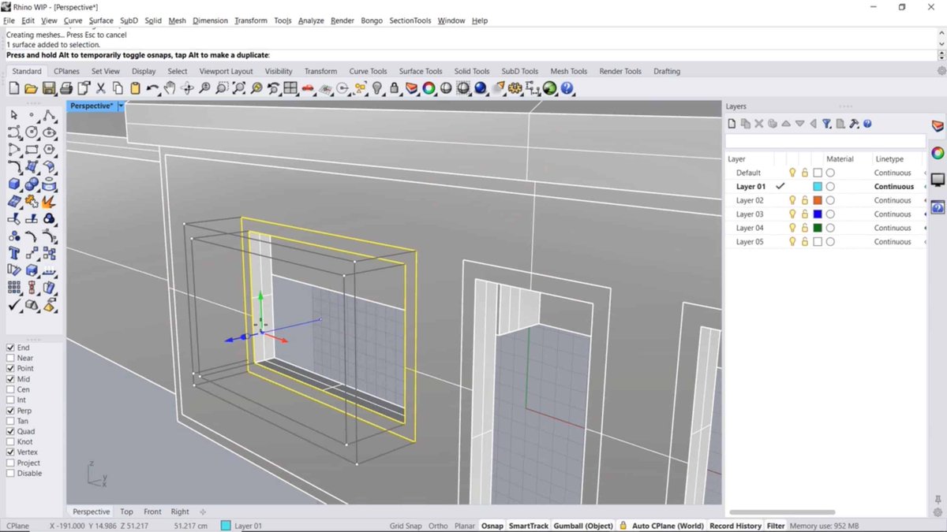947x532 pixels.
Task: Open the Perspective viewport dropdown arrow
Action: pyautogui.click(x=122, y=105)
